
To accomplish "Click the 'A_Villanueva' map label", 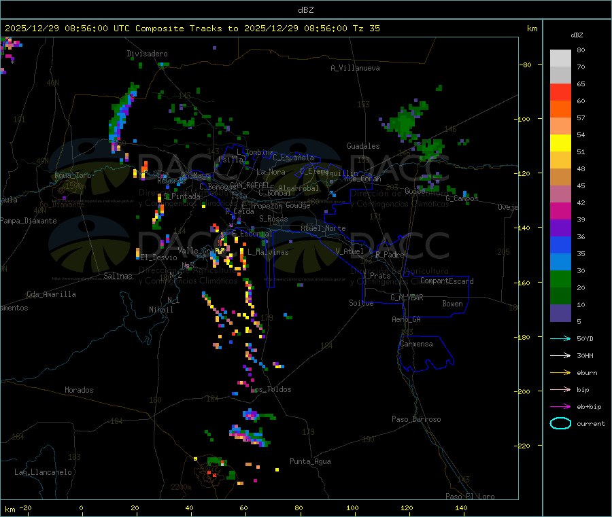I will tap(355, 68).
